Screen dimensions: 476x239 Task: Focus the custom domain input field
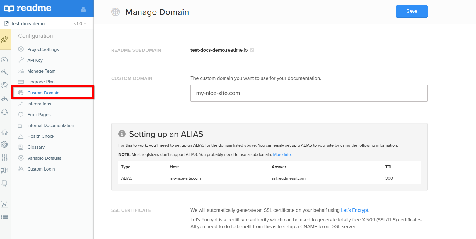309,93
